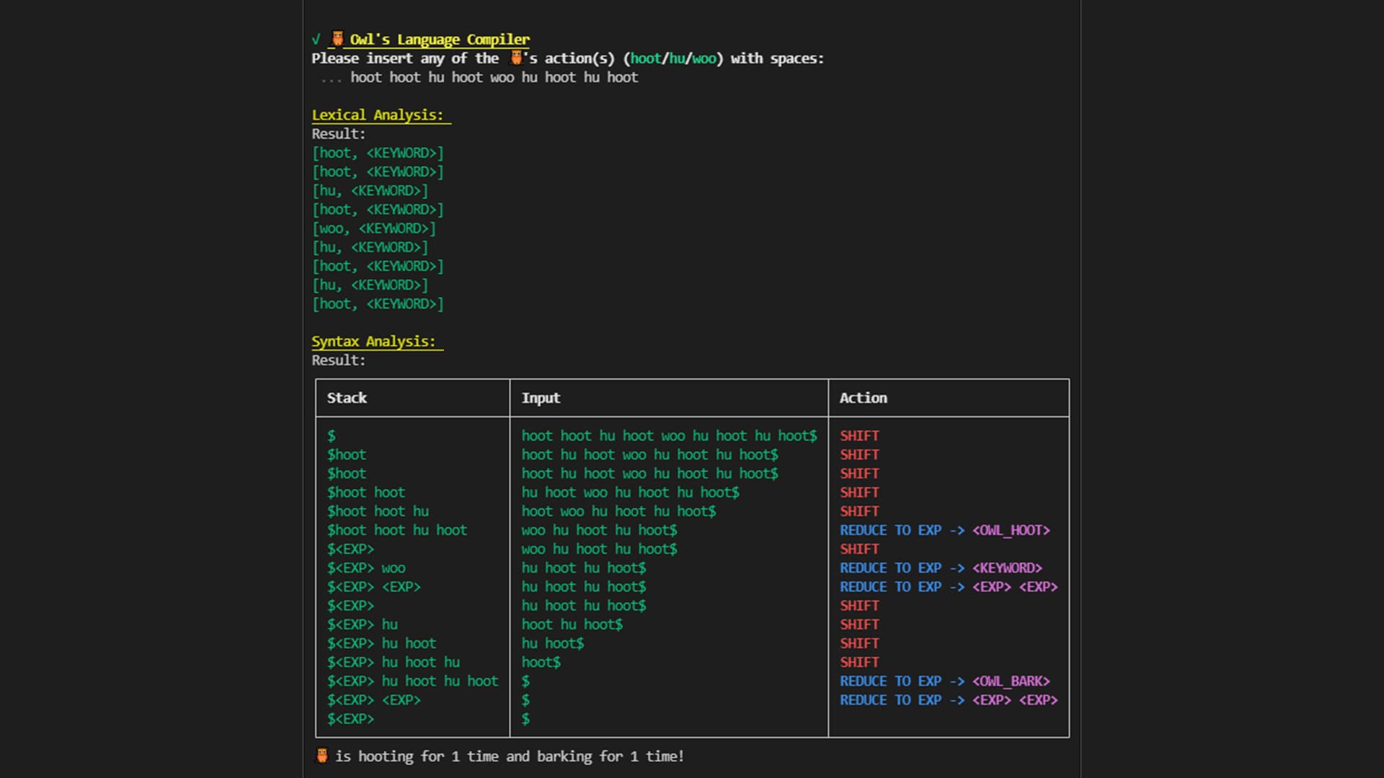The width and height of the screenshot is (1384, 778).
Task: Click the summary 'is hooting for 1 time and barking for 1 time!'
Action: tap(510, 756)
